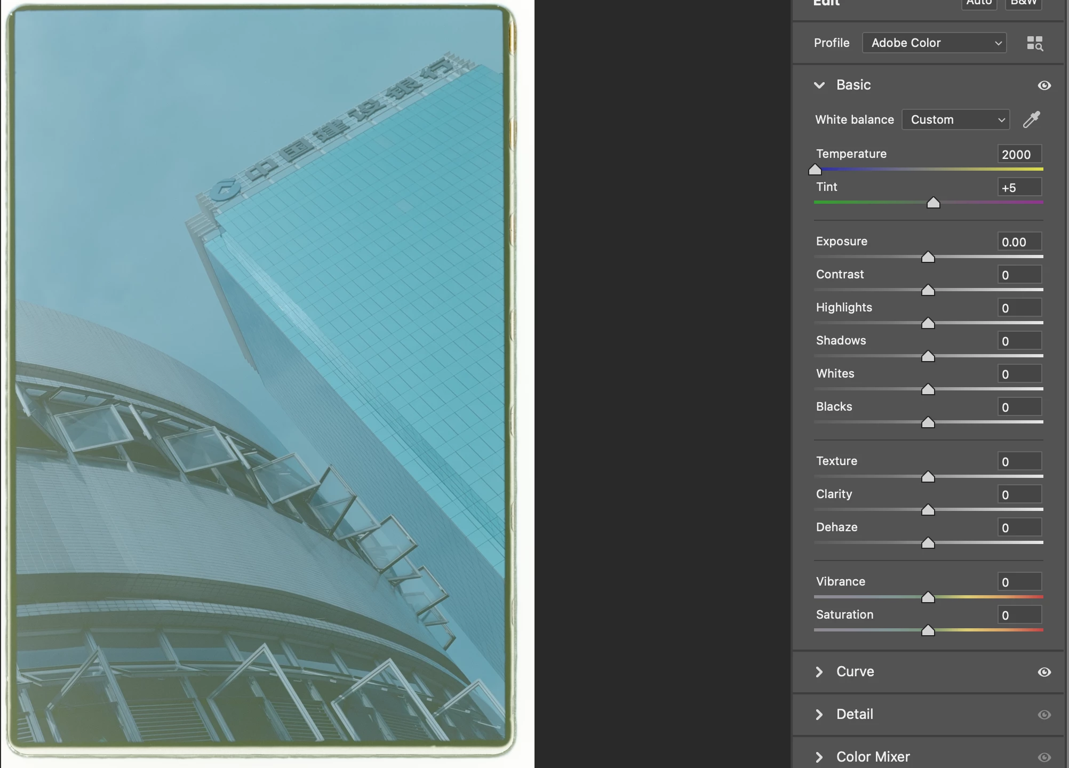The width and height of the screenshot is (1069, 768).
Task: Open the profile browser grid icon
Action: (1034, 43)
